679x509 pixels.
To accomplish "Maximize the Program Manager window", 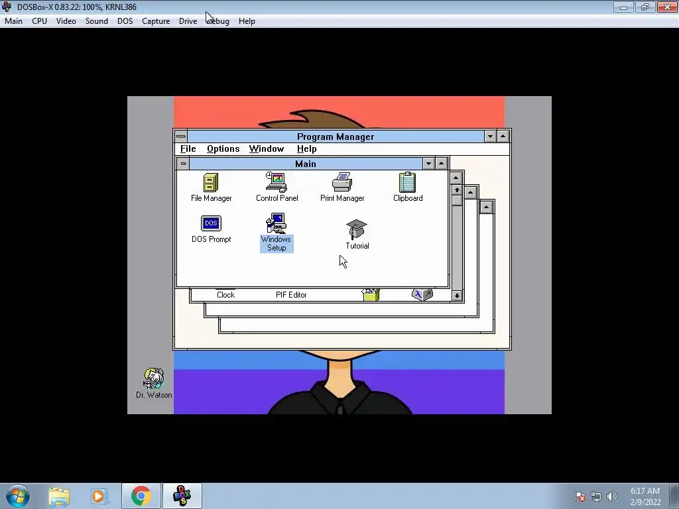I will (503, 137).
